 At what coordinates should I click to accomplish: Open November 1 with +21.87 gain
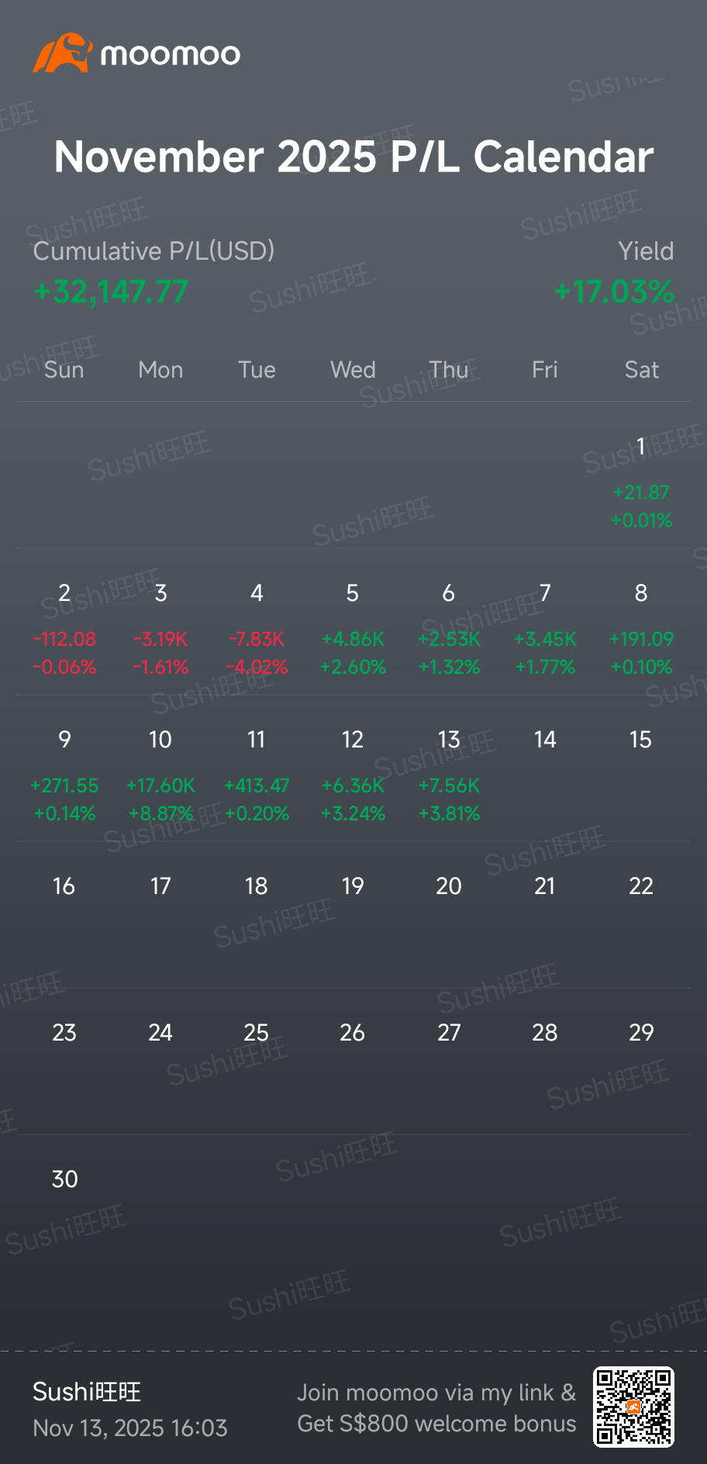coord(641,482)
